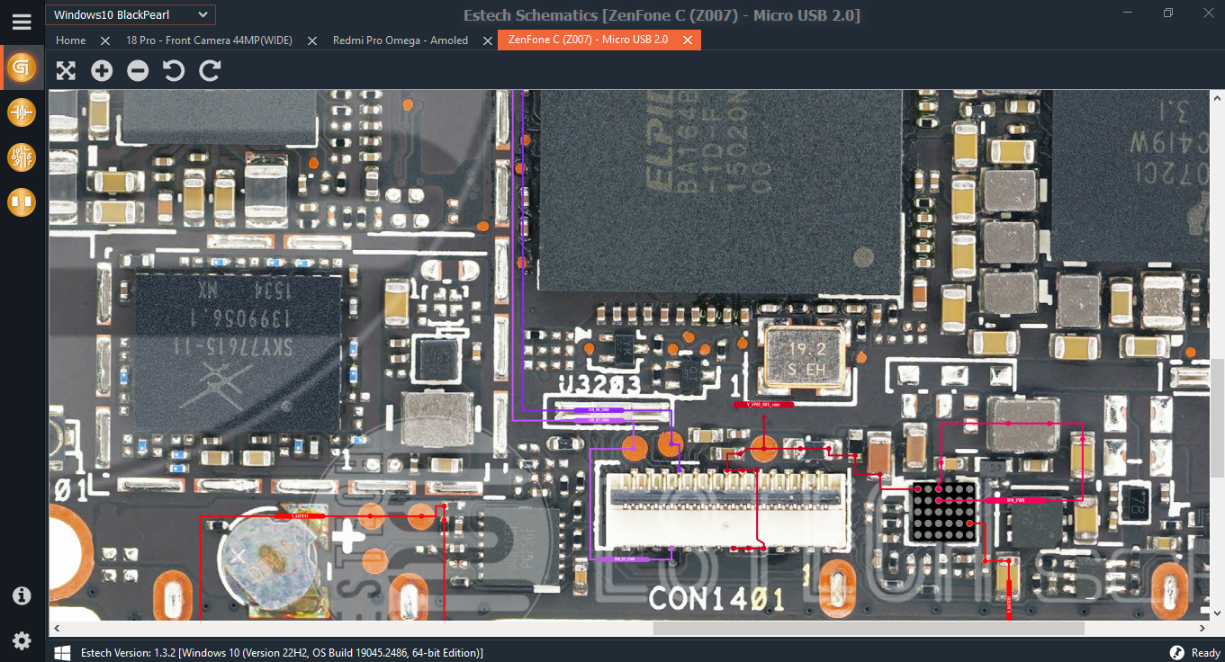The image size is (1225, 662).
Task: Click the horizontal scrollbar left arrow
Action: tap(56, 628)
